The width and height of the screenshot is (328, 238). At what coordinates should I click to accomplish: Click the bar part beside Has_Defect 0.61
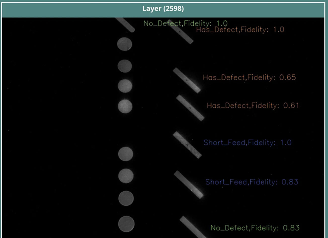[190, 108]
